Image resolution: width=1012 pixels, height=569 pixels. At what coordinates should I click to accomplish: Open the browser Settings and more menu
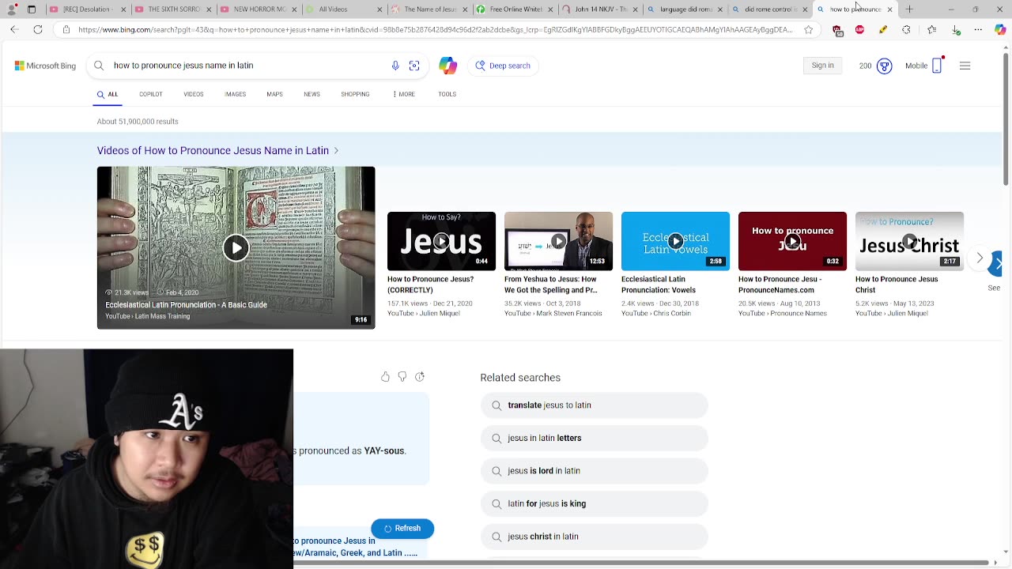tap(978, 30)
